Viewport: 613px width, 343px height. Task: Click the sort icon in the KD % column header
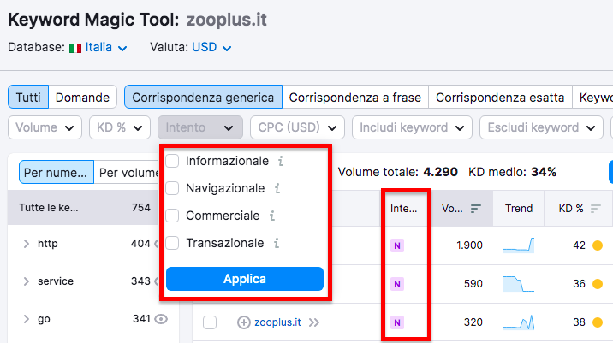(595, 209)
